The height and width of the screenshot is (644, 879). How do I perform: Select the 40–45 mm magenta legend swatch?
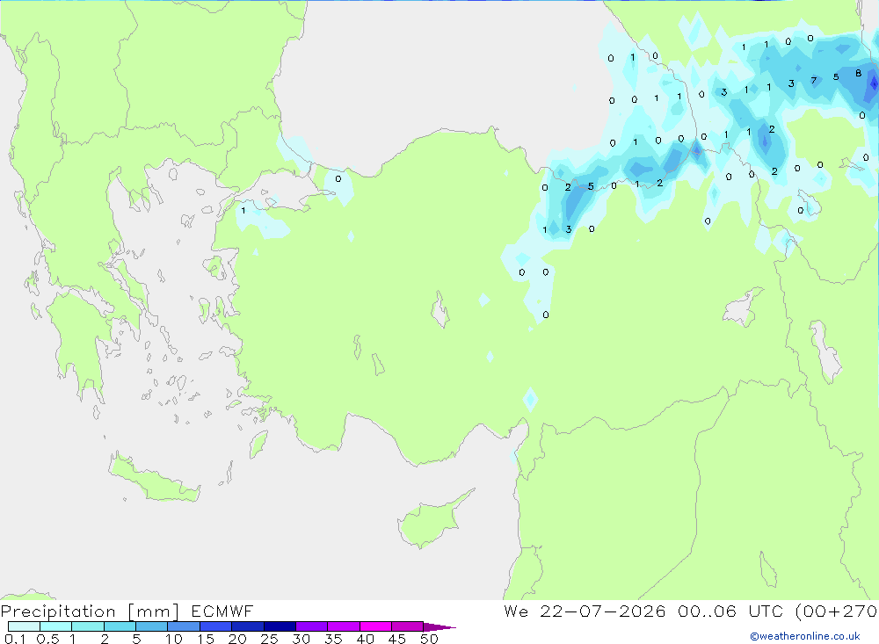(x=375, y=626)
